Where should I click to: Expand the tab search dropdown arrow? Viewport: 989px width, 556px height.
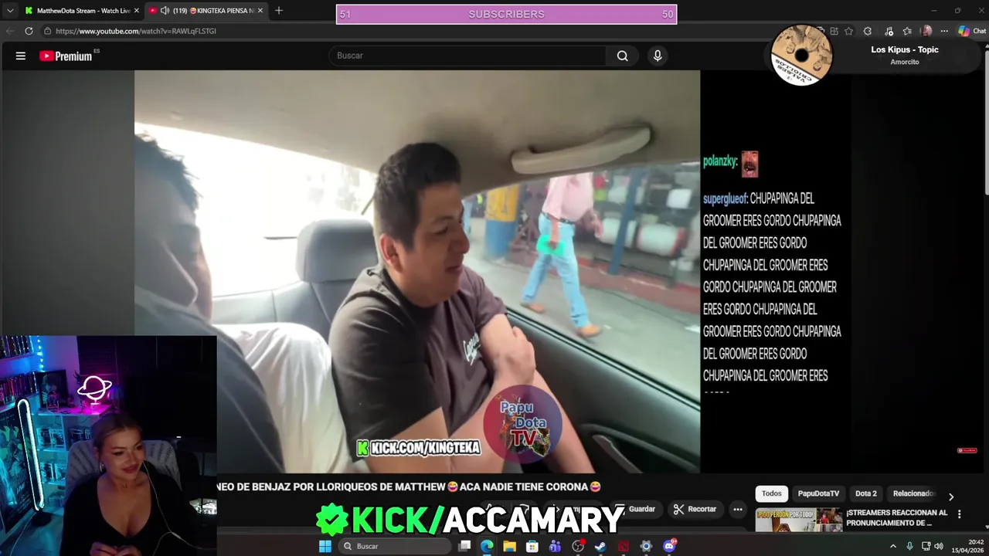point(9,11)
